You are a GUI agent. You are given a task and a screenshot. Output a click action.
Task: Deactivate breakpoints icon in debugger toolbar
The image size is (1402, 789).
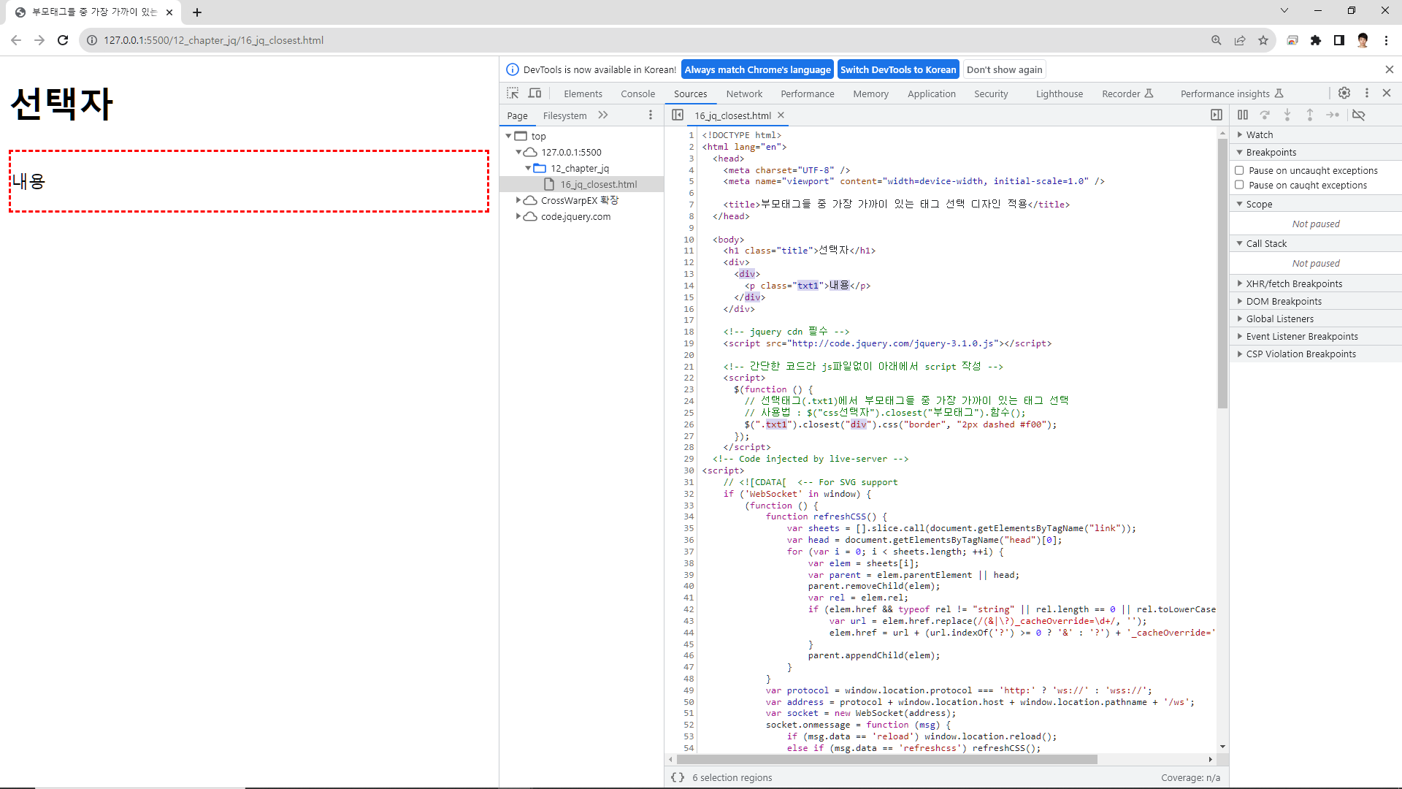pos(1358,115)
